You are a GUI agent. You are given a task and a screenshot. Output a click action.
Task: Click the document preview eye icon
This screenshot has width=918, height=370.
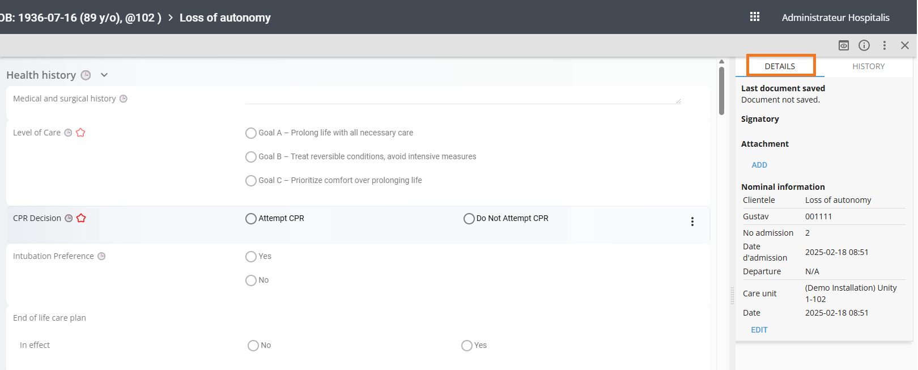pyautogui.click(x=843, y=45)
